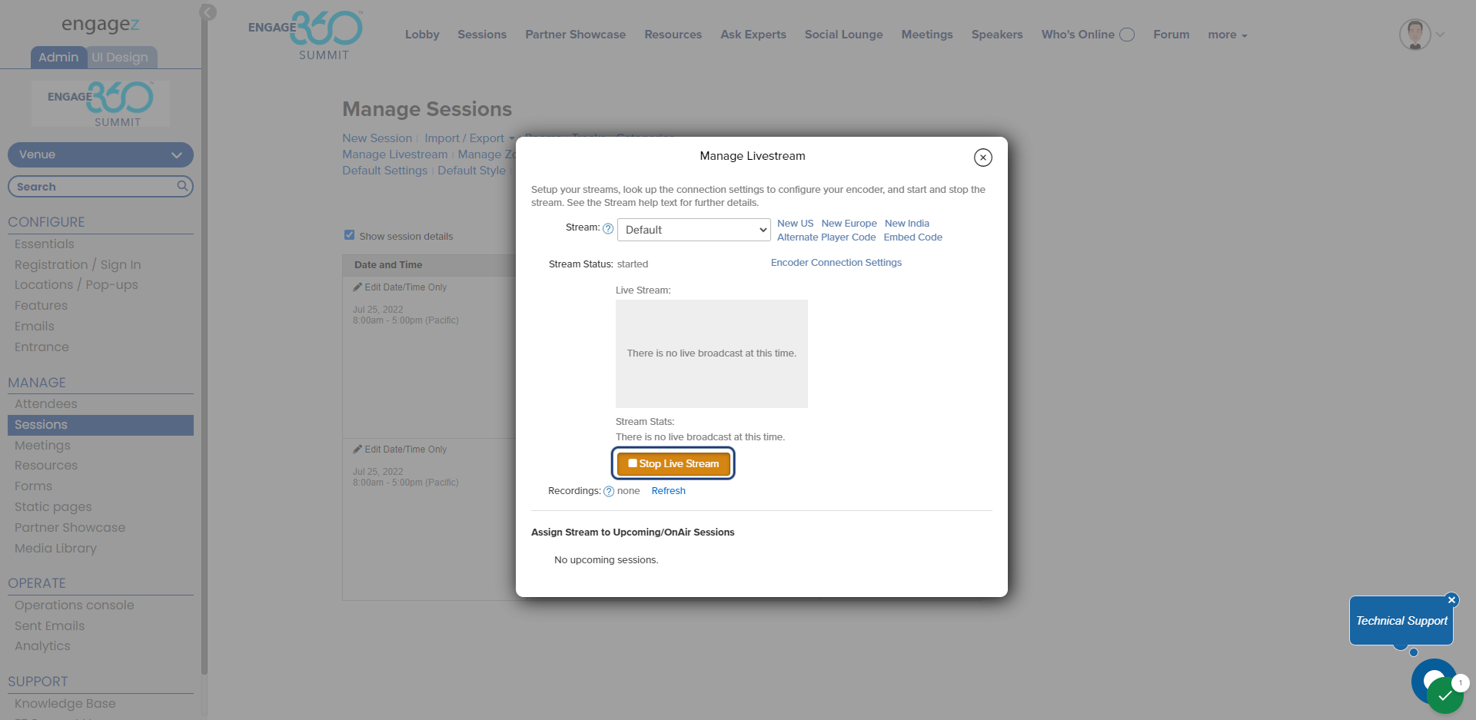This screenshot has width=1476, height=720.
Task: Open user account dropdown chevron
Action: (1441, 35)
